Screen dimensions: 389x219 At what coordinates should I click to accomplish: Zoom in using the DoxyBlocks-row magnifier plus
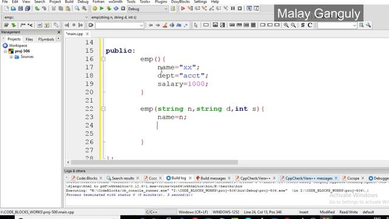pyautogui.click(x=286, y=25)
